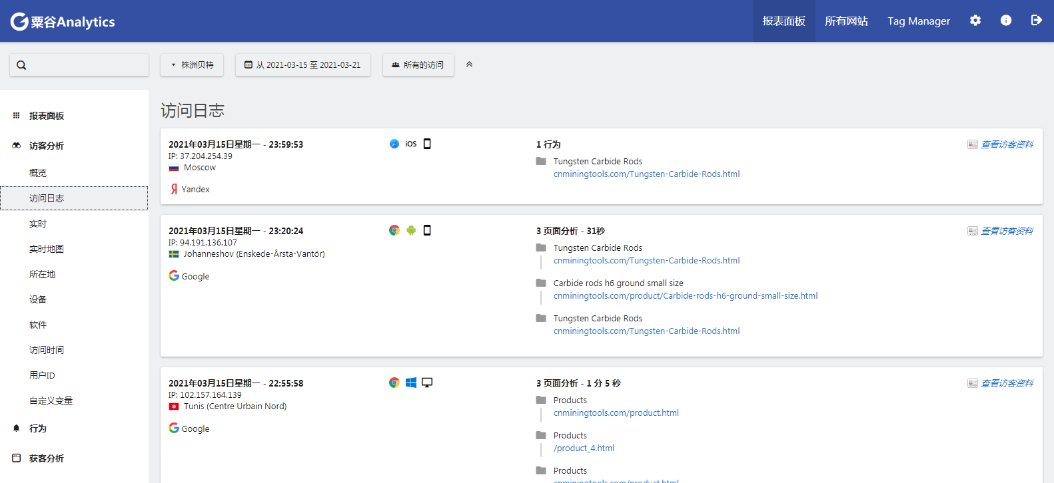Click IP address 94.191.136.107
The image size is (1054, 483).
tap(203, 243)
